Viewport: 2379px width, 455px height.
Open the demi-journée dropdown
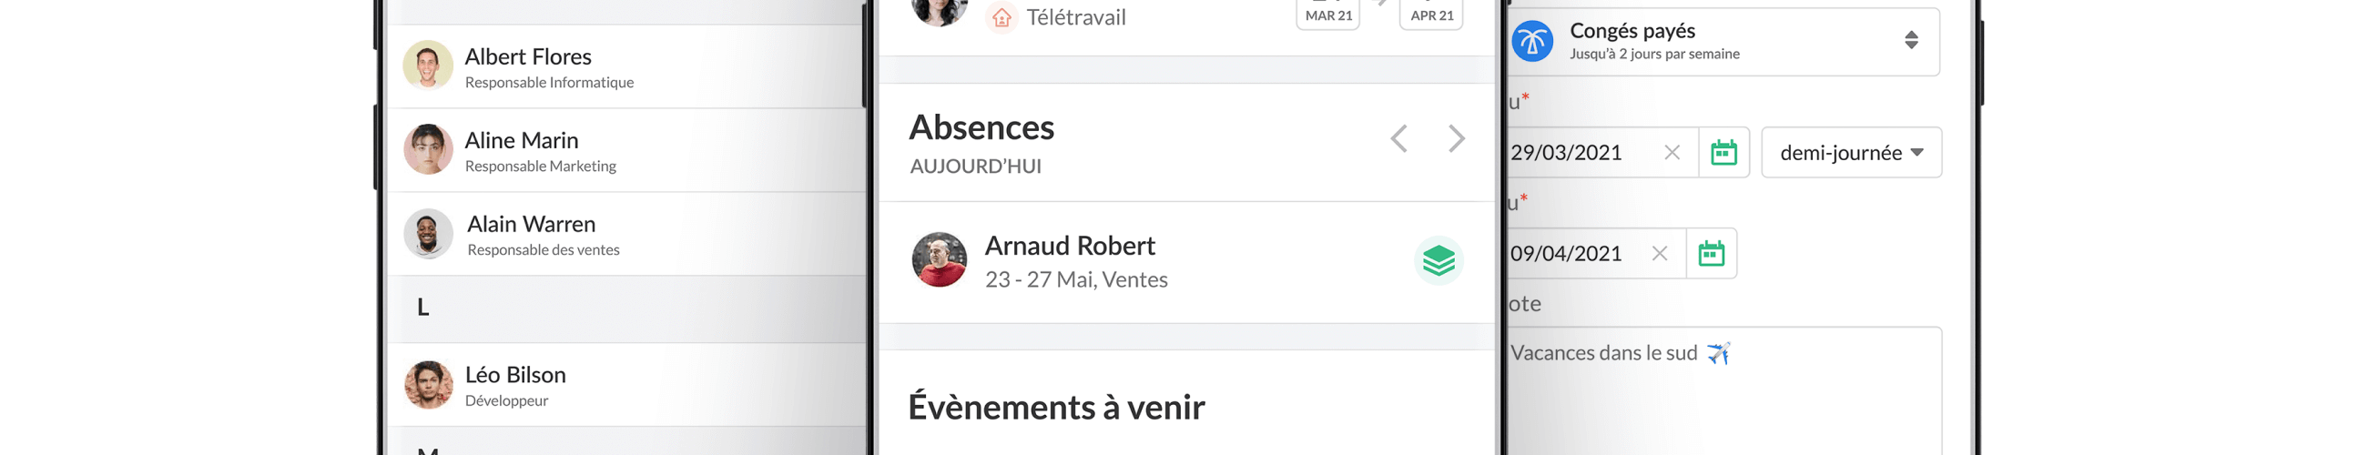coord(1851,152)
